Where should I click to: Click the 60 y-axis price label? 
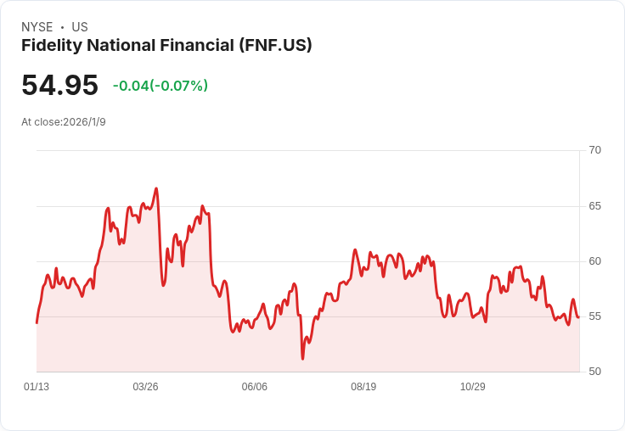(x=595, y=261)
